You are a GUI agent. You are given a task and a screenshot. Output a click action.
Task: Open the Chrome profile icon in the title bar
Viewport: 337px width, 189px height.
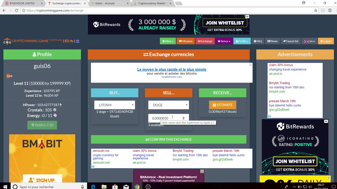tap(304, 3)
